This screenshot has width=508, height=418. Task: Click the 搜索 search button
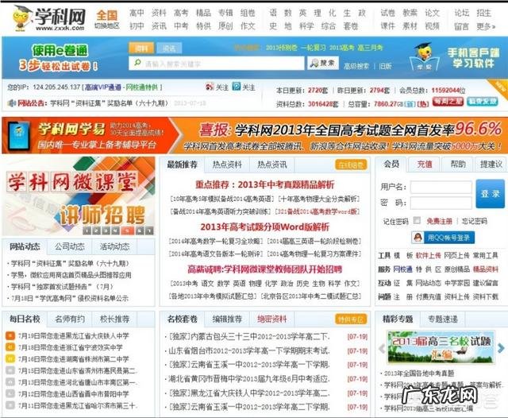(x=323, y=63)
